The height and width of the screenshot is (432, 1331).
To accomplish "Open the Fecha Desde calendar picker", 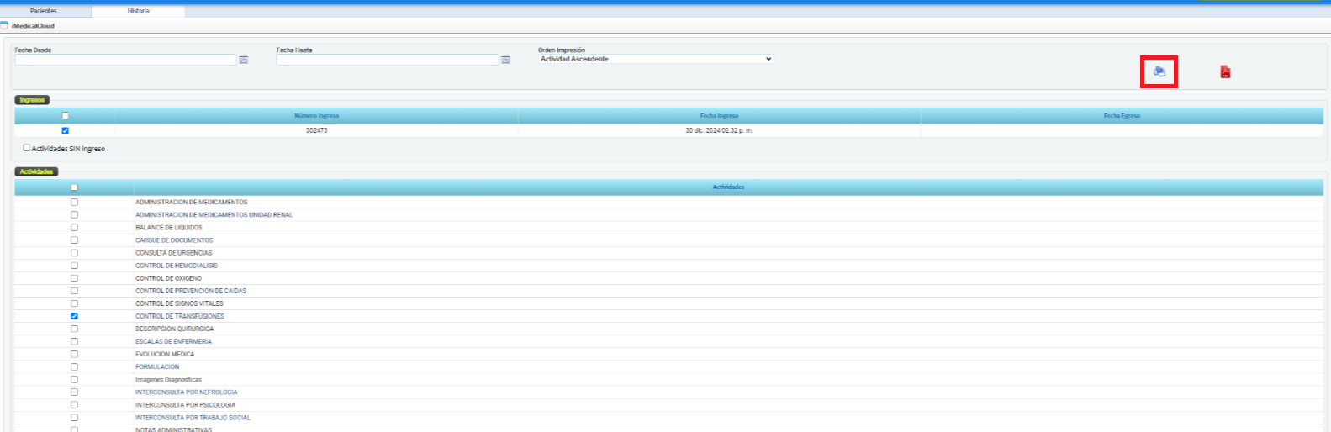I will coord(244,61).
